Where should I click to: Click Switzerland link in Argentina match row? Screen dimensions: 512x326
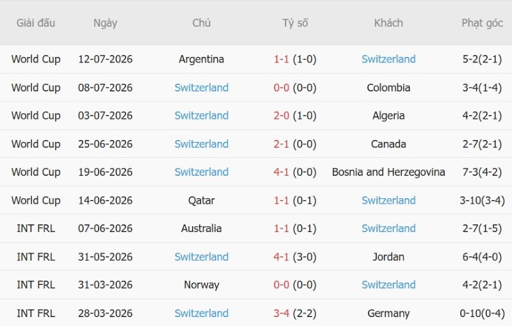click(388, 59)
